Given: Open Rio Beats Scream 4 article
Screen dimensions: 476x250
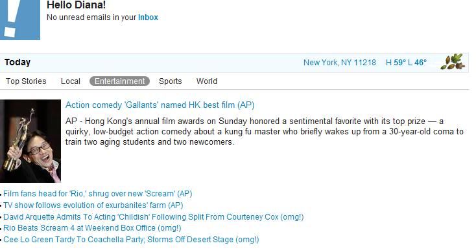Looking at the screenshot, I should [x=92, y=228].
